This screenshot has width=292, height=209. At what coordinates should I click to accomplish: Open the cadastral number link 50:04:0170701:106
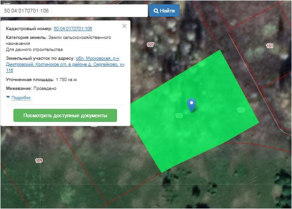[73, 29]
